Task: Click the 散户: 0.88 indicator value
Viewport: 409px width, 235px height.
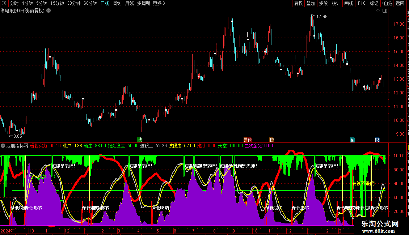Action: 72,146
